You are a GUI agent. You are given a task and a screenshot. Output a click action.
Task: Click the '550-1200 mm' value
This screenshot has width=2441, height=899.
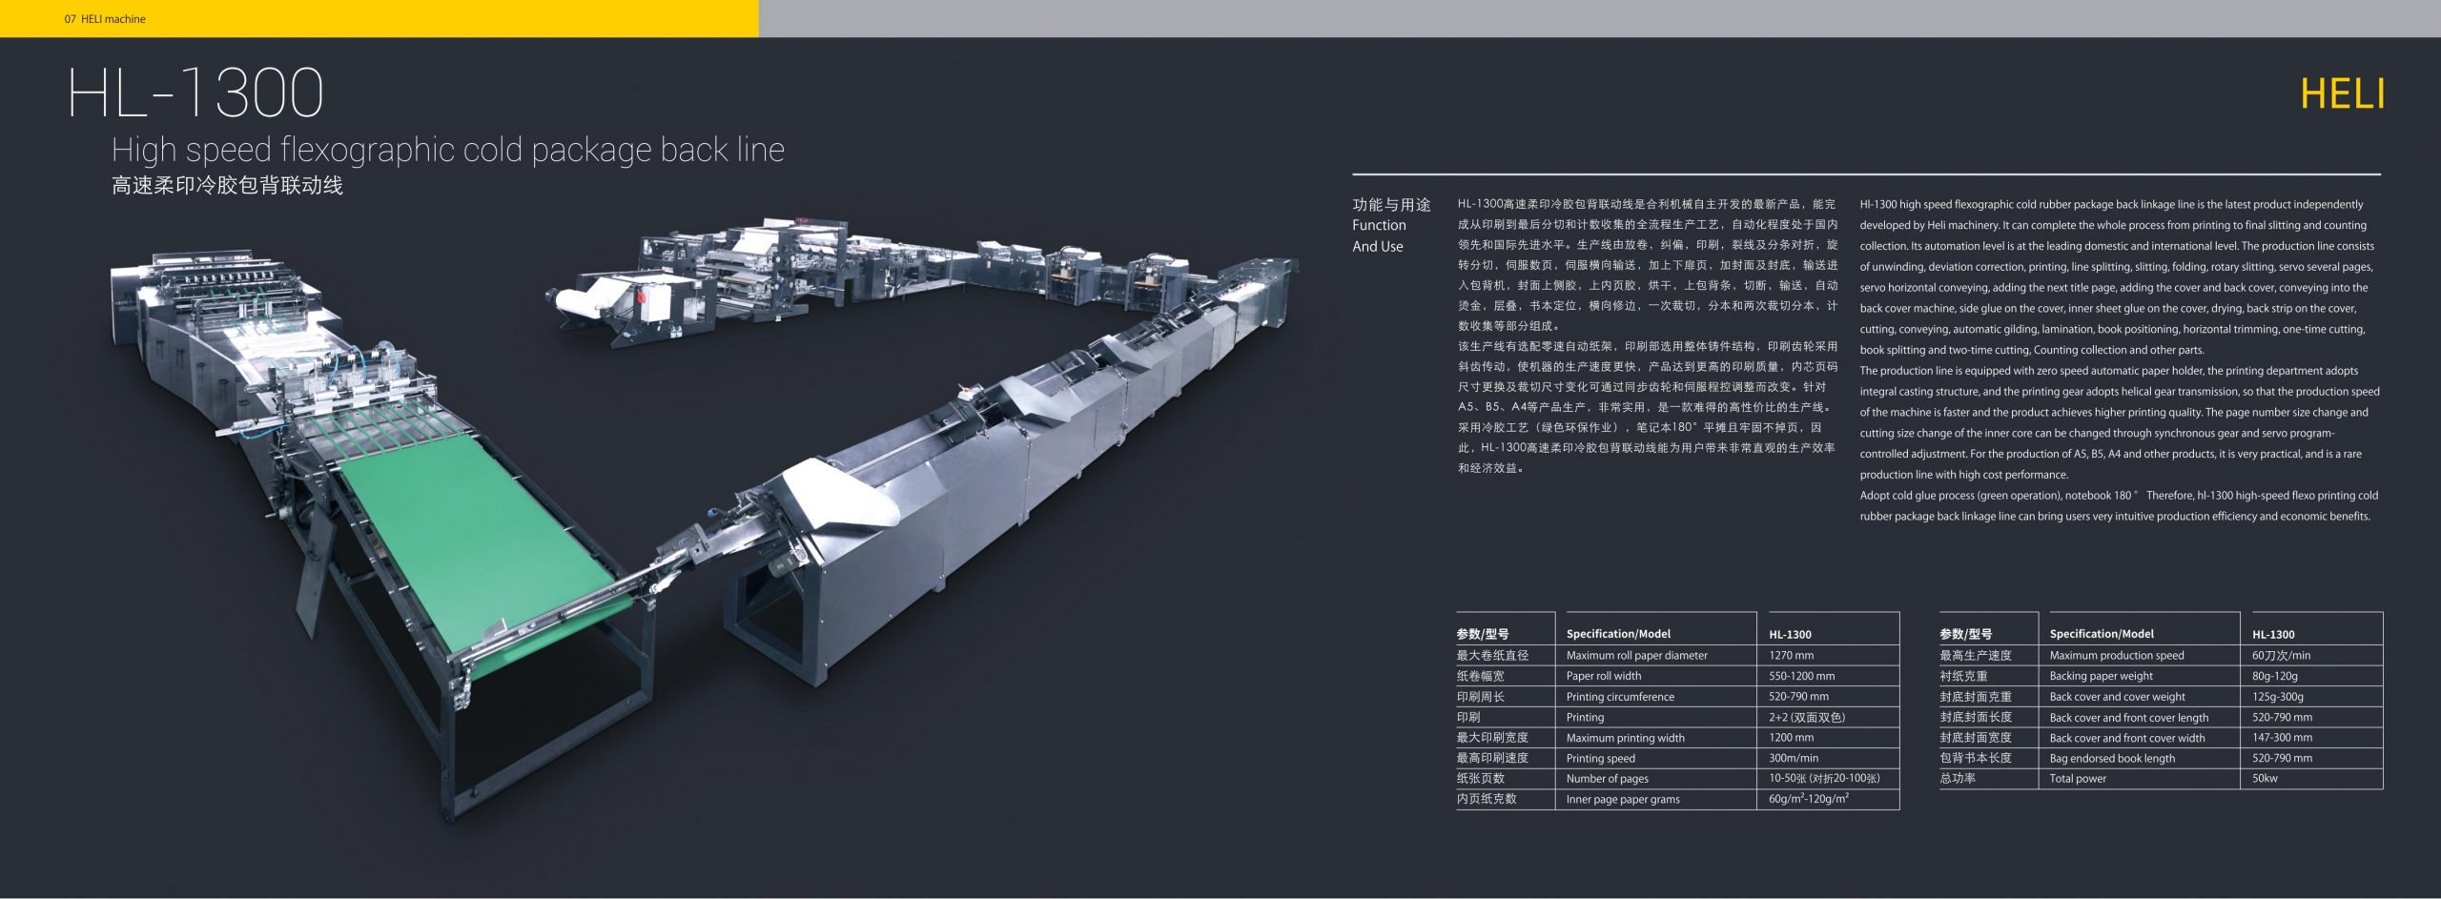click(1801, 676)
